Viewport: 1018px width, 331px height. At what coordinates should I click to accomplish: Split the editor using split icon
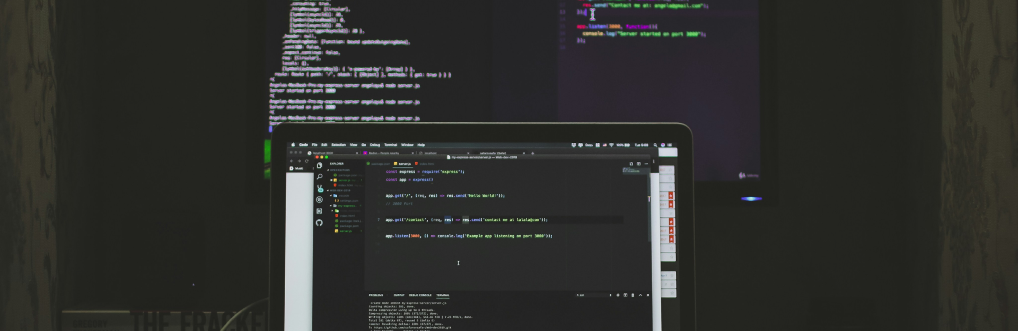pos(638,164)
